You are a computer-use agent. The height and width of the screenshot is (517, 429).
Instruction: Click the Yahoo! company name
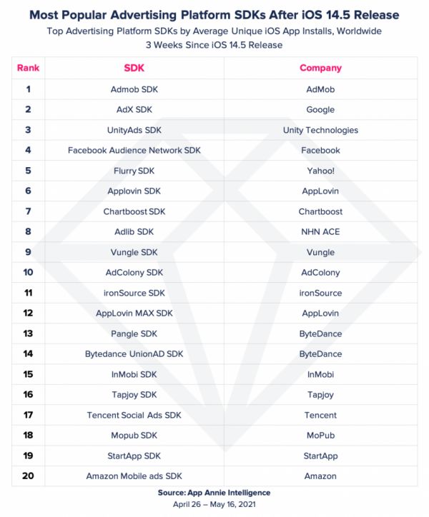coord(320,171)
